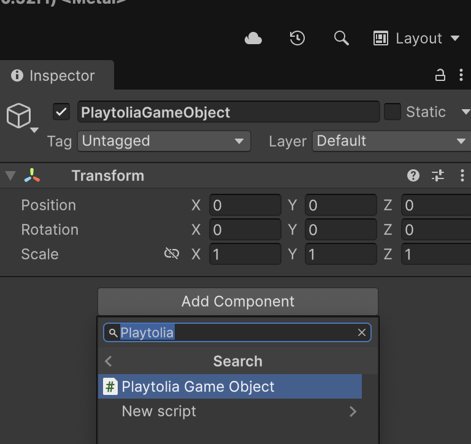The width and height of the screenshot is (471, 444).
Task: Click the magnifier icon inside component search
Action: pyautogui.click(x=113, y=332)
